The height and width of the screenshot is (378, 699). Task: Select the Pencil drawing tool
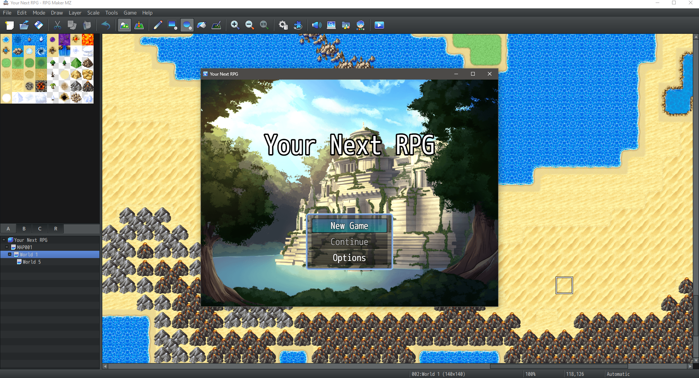tap(158, 25)
